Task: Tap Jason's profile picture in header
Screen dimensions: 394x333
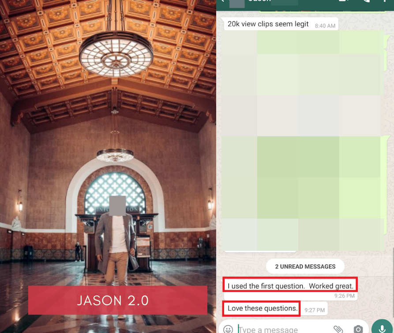Action: 236,2
